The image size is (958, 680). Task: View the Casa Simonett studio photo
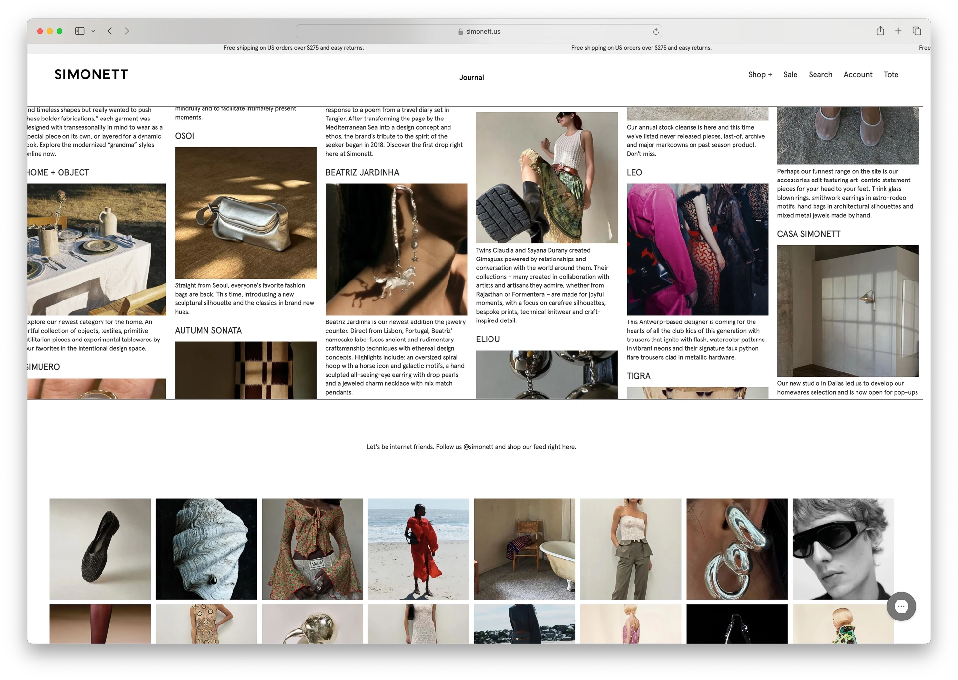848,311
